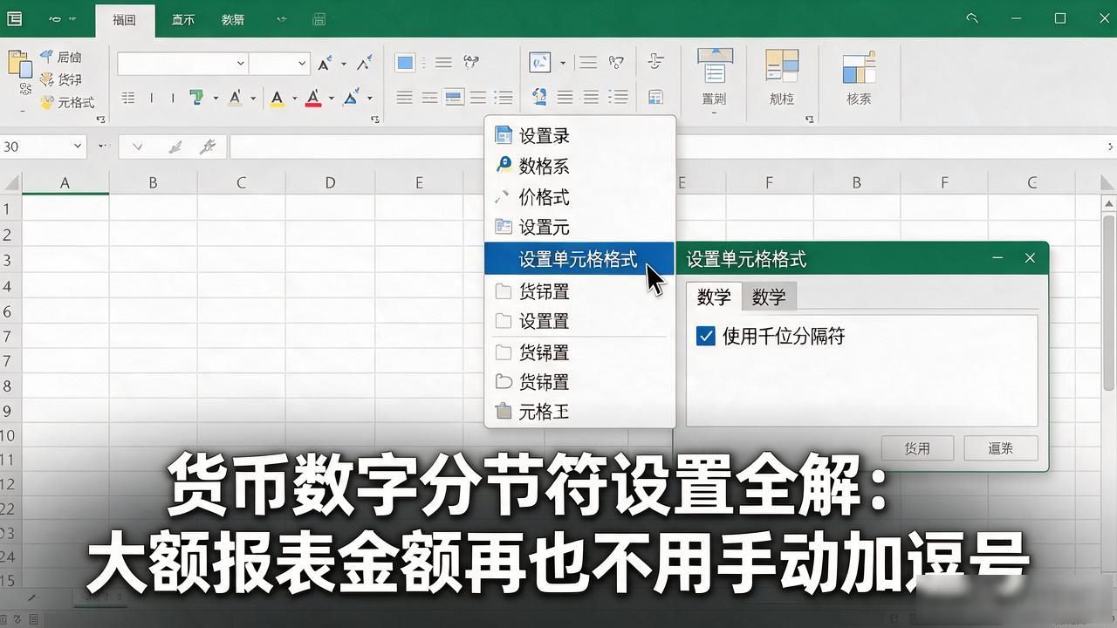Viewport: 1117px width, 628px height.
Task: Open the app menu icon in the title bar
Action: point(15,18)
